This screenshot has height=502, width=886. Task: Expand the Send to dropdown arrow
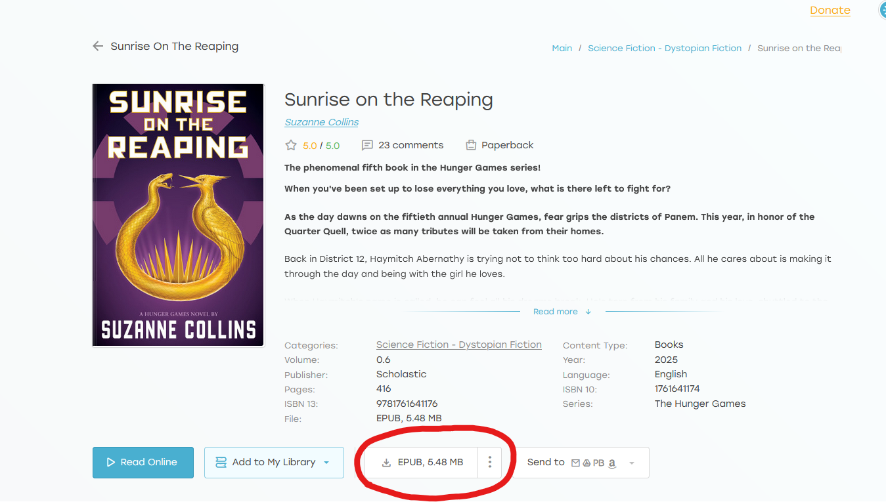coord(632,463)
